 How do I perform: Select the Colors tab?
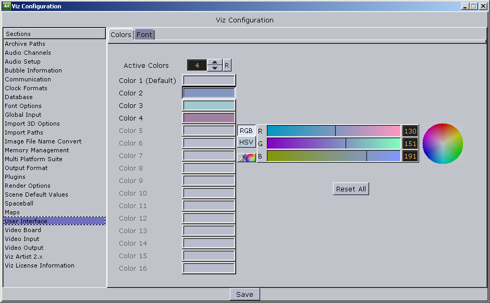click(120, 34)
